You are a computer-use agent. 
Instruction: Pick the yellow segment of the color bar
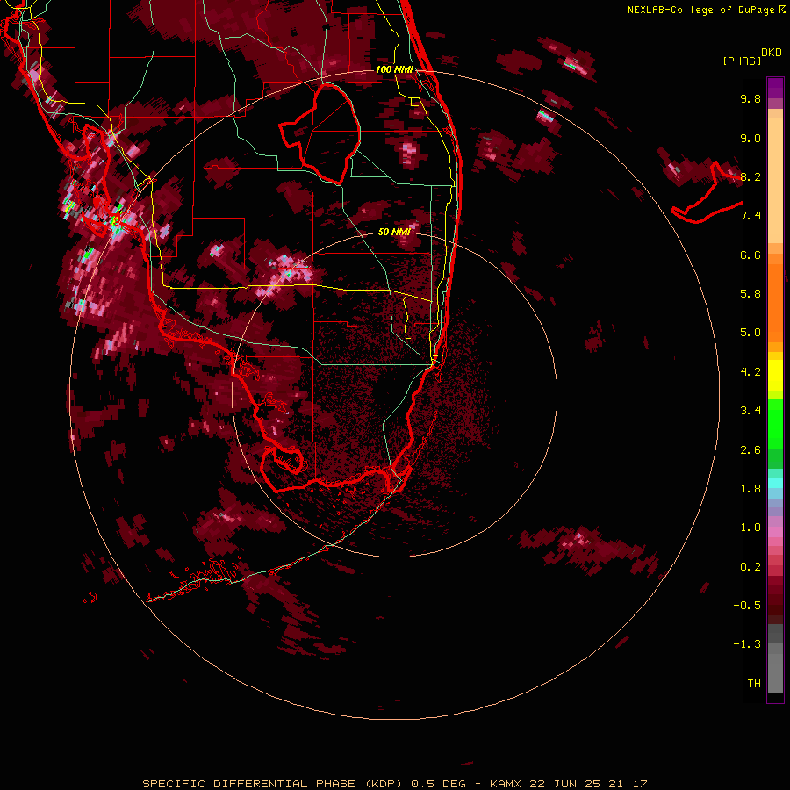pos(775,376)
